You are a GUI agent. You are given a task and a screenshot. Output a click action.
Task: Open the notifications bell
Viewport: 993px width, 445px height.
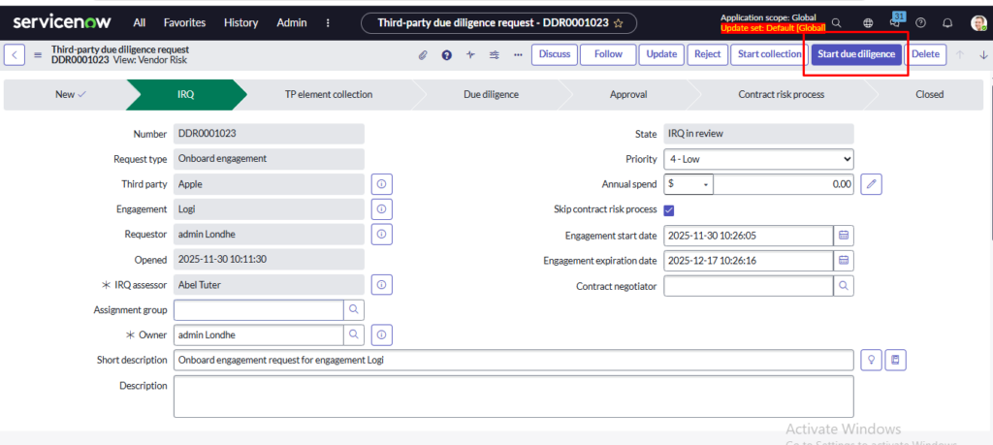tap(945, 21)
